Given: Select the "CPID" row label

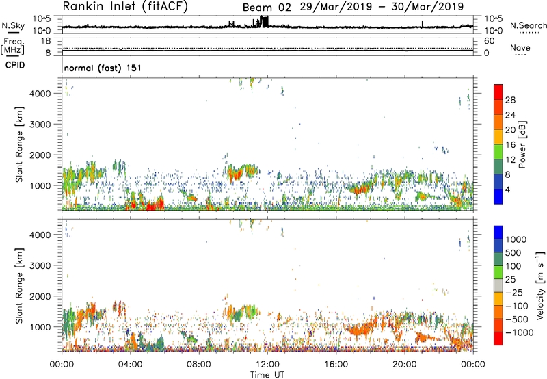Looking at the screenshot, I should tap(15, 65).
